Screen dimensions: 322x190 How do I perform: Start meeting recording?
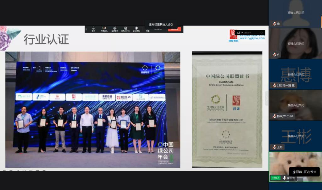[x=136, y=29]
